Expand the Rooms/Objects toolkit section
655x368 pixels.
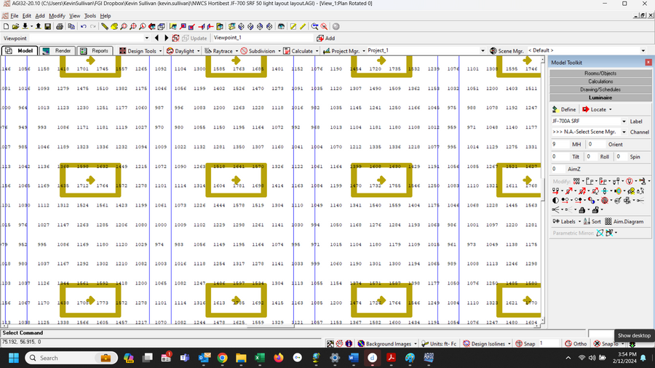[600, 73]
